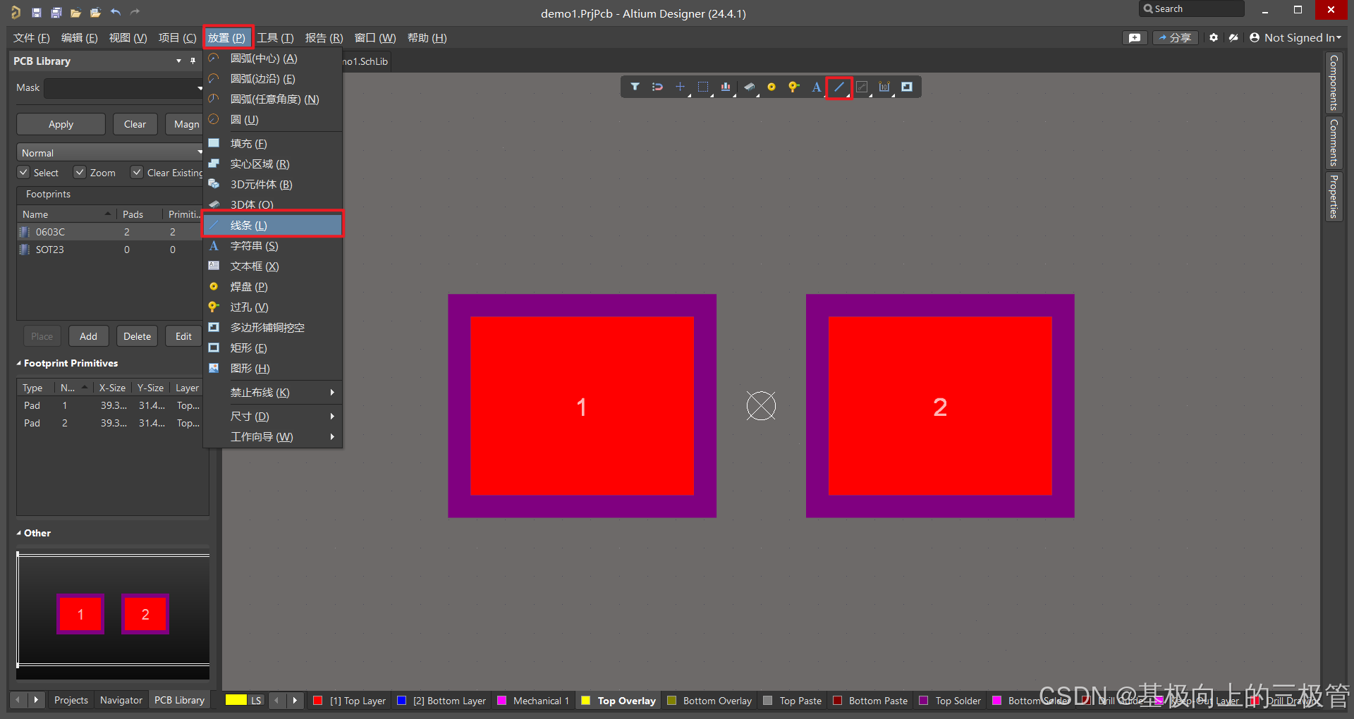Open the snapping magnet tool
1354x719 pixels.
pos(657,87)
